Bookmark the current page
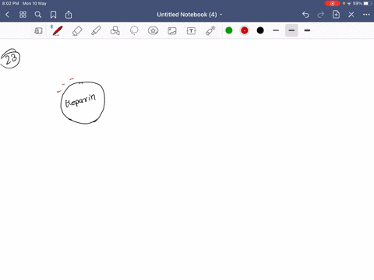The height and width of the screenshot is (280, 374). (x=53, y=15)
